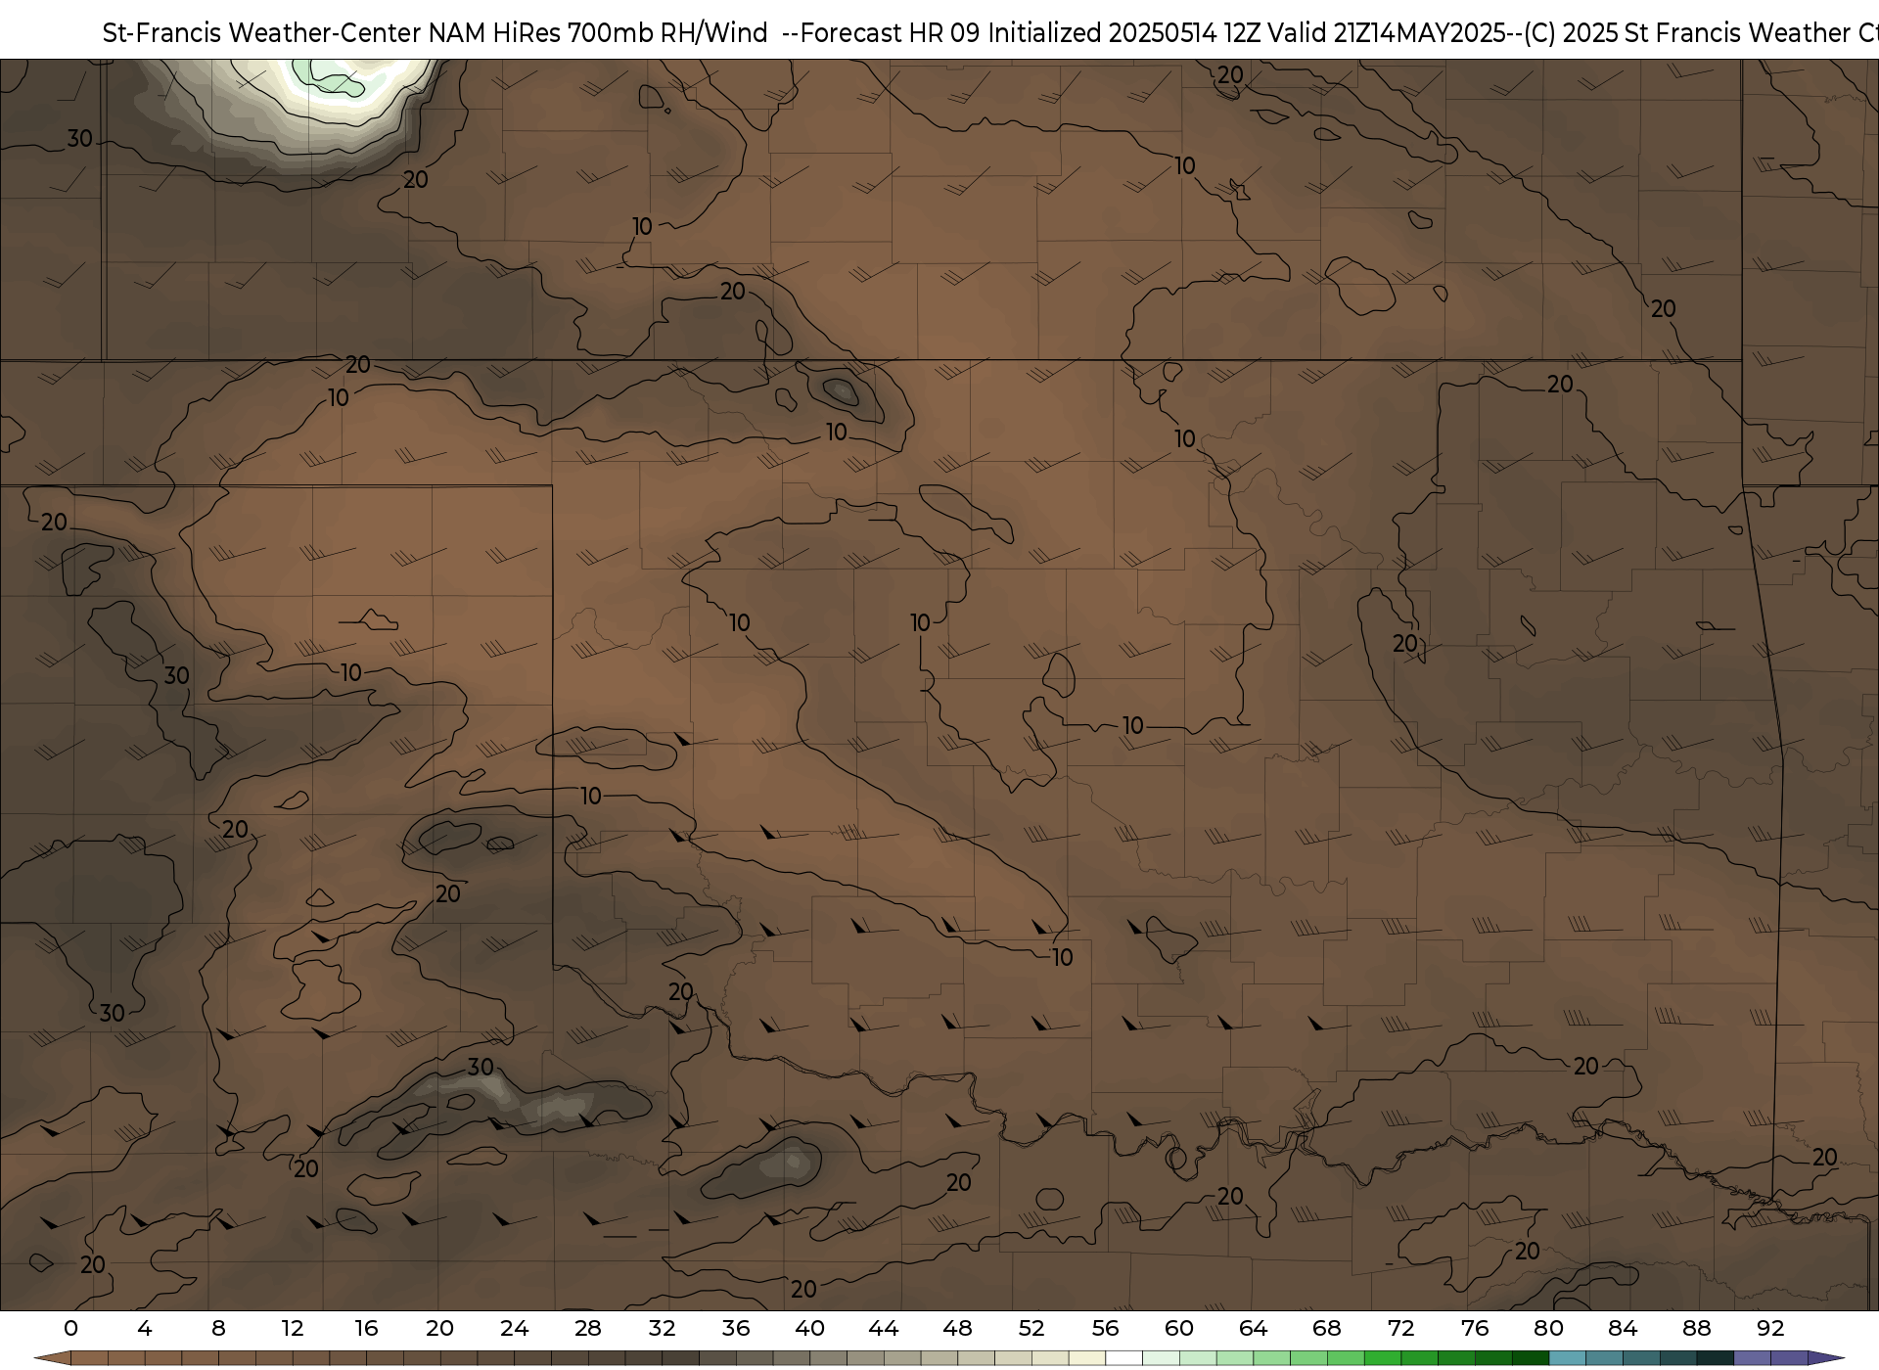This screenshot has height=1370, width=1879.
Task: Select the white swatch in the colorbar
Action: pyautogui.click(x=1124, y=1359)
